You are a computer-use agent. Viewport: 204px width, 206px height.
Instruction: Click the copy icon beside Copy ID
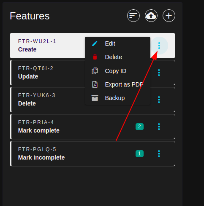(95, 71)
